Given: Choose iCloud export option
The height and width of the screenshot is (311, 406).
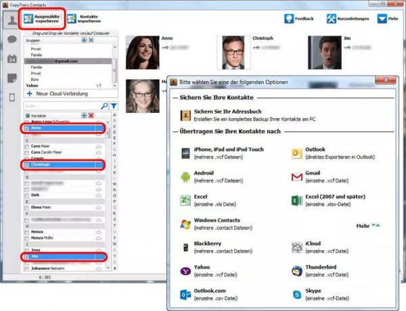Looking at the screenshot, I should [x=320, y=247].
